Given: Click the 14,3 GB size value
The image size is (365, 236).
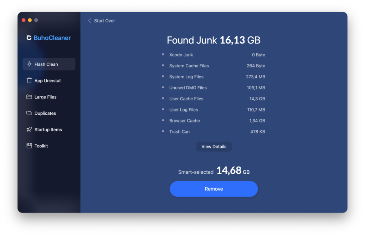Looking at the screenshot, I should tap(257, 99).
